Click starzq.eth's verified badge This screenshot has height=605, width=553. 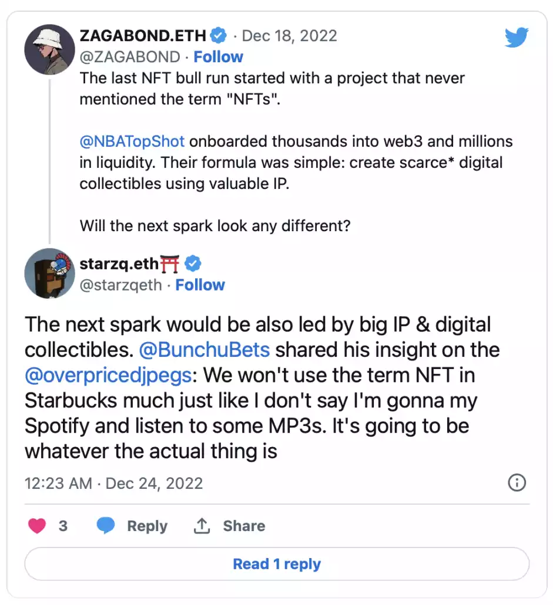point(193,263)
